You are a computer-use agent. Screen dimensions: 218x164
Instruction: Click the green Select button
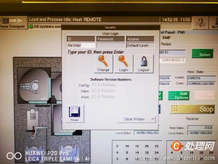click(202, 53)
